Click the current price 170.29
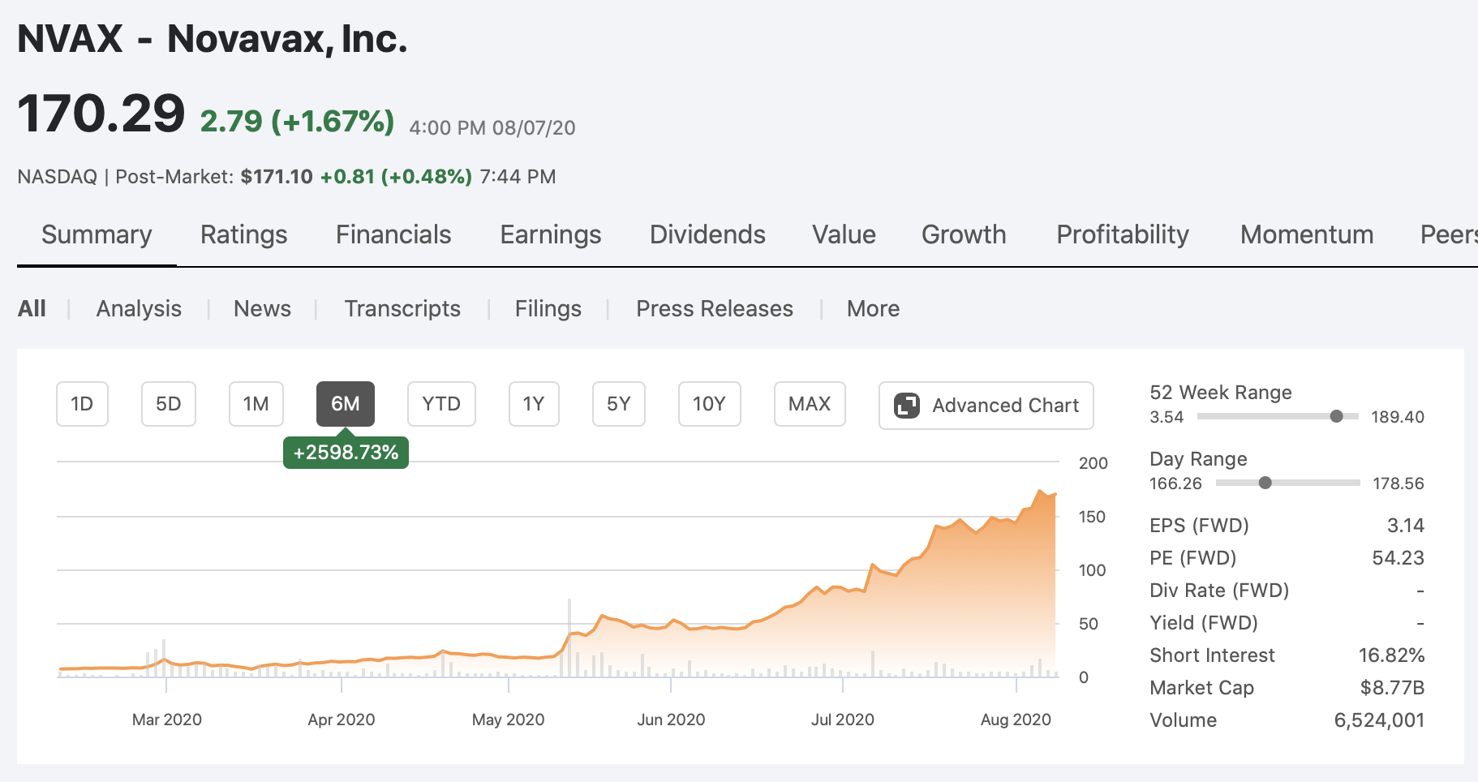The height and width of the screenshot is (782, 1478). click(x=101, y=113)
